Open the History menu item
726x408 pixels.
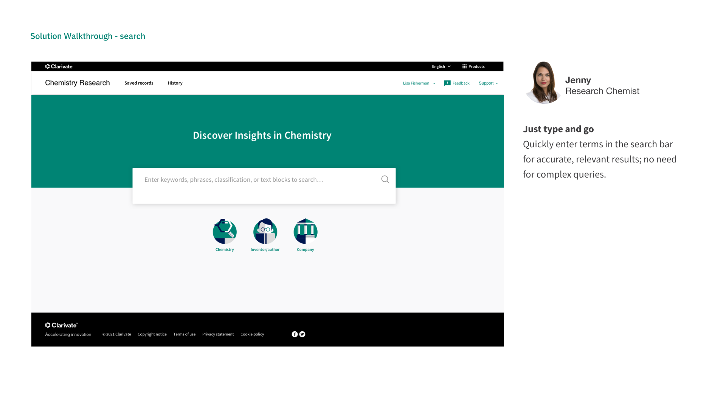point(175,83)
